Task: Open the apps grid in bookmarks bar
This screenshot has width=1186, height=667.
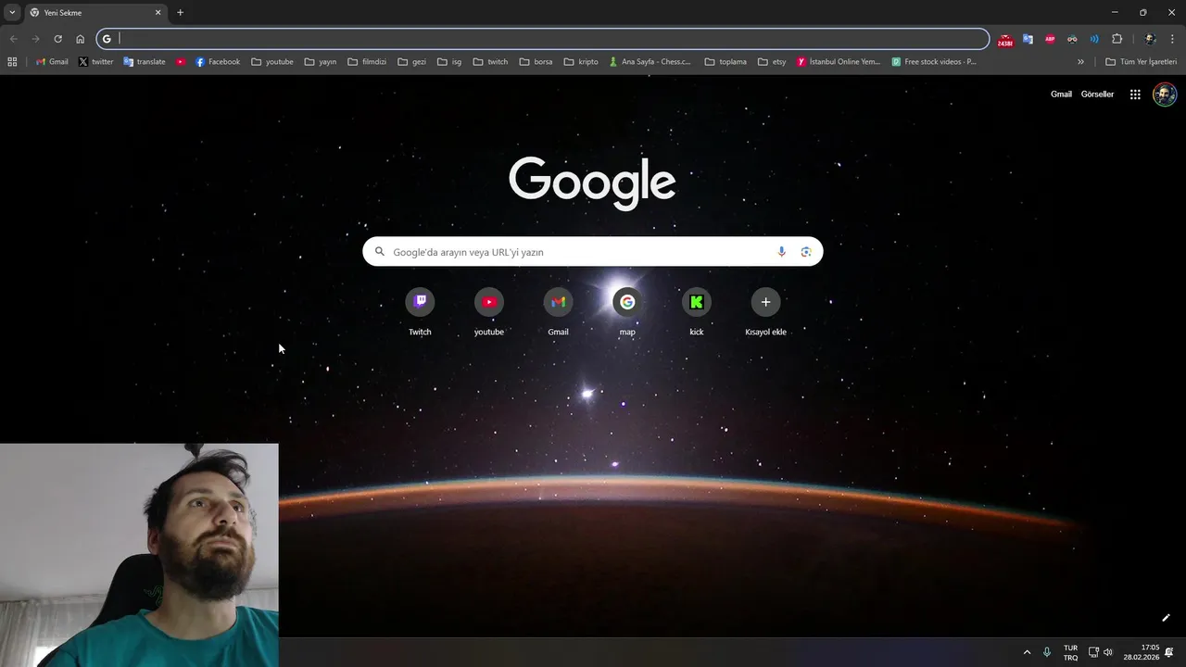Action: [12, 62]
